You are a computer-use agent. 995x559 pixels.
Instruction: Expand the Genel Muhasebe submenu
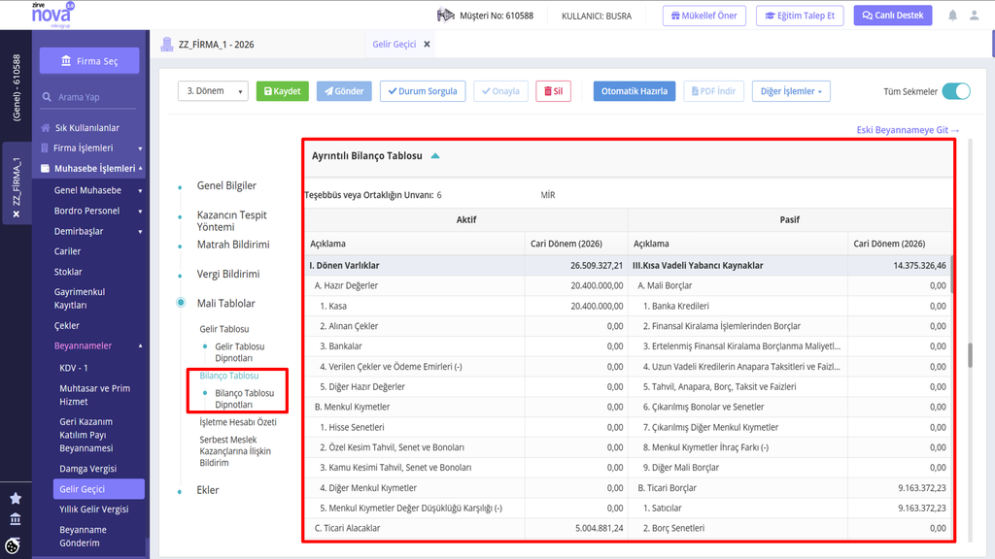140,190
